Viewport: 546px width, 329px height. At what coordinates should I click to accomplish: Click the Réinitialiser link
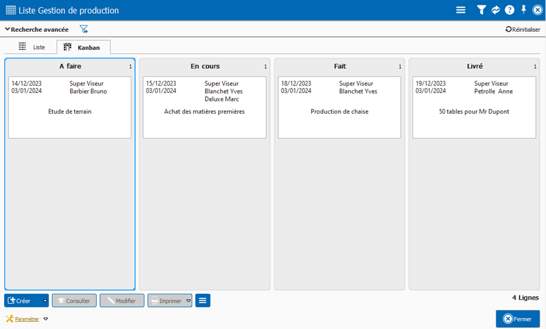coord(523,29)
